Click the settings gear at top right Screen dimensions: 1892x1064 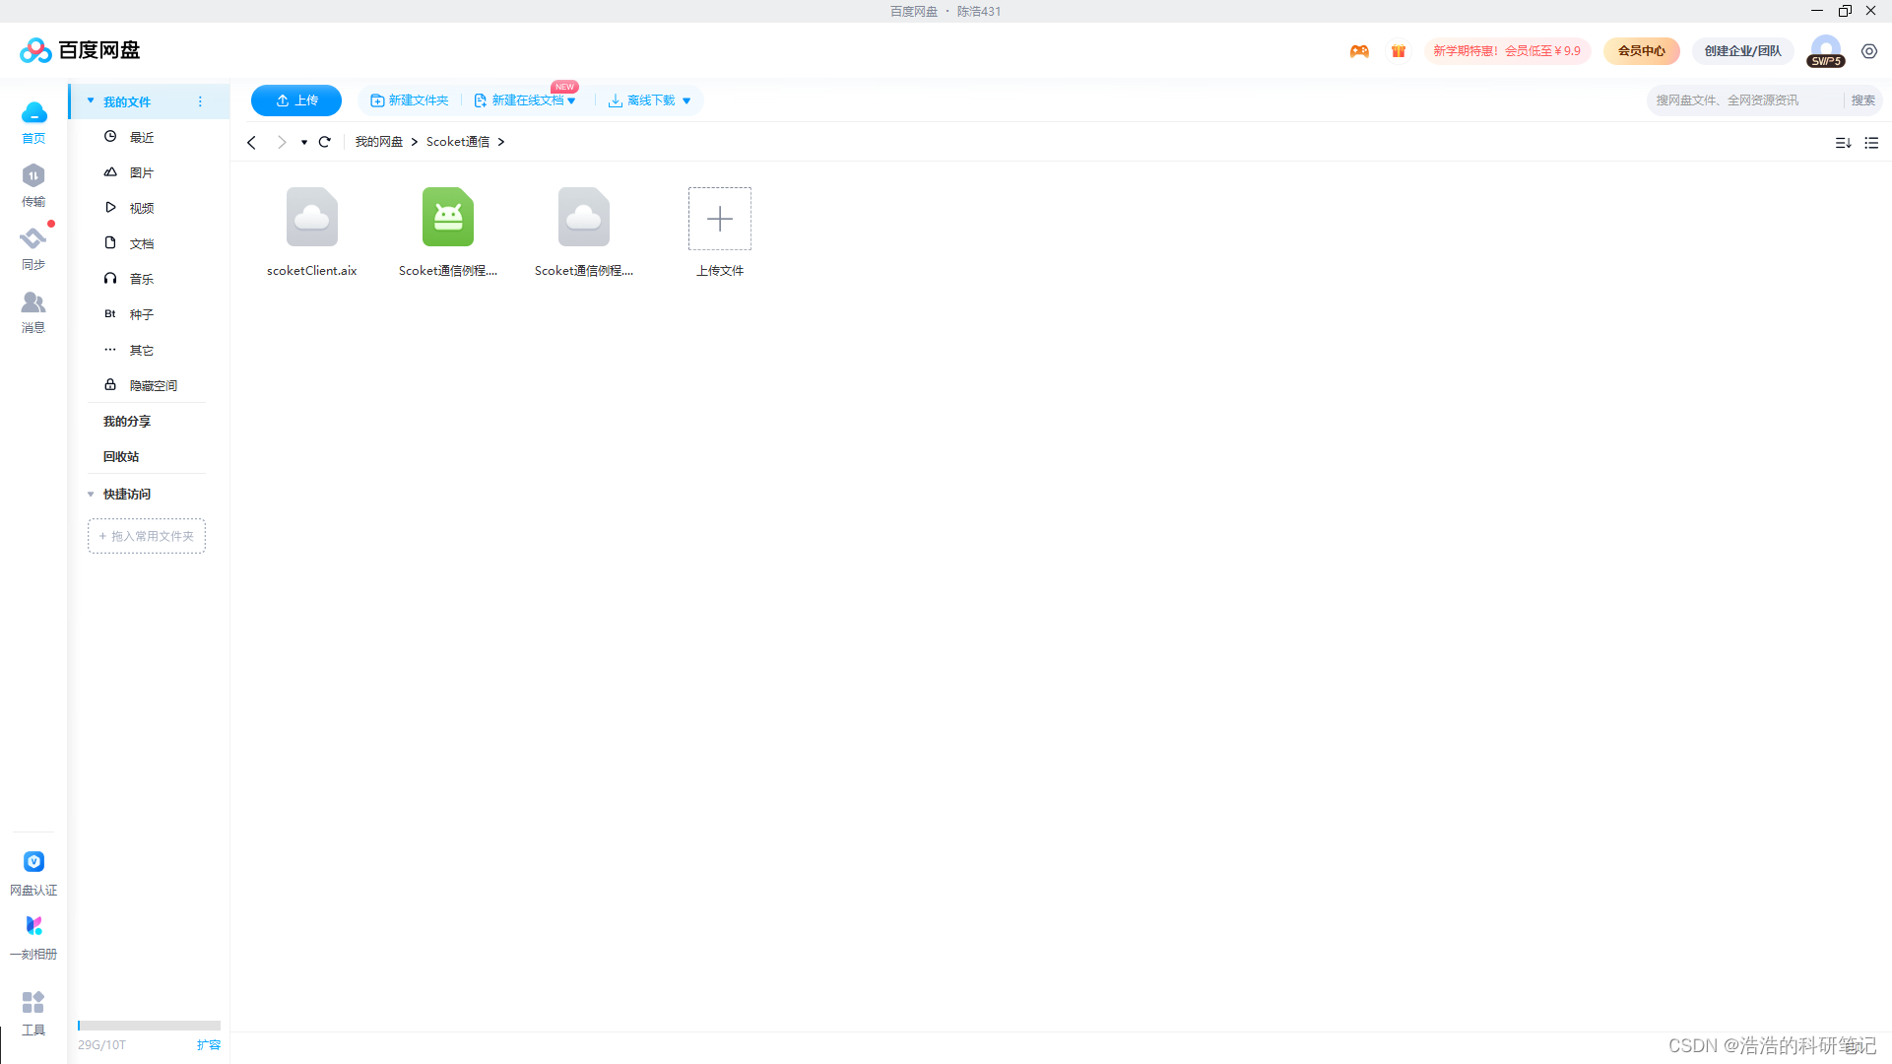click(1869, 51)
